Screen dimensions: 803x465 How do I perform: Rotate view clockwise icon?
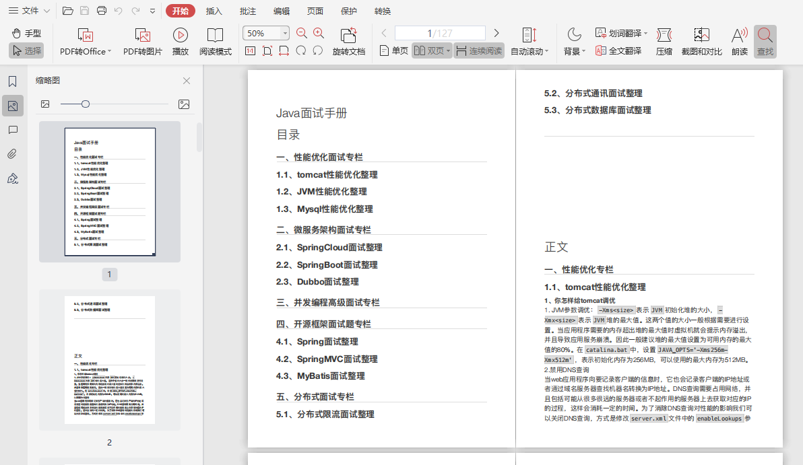[301, 50]
